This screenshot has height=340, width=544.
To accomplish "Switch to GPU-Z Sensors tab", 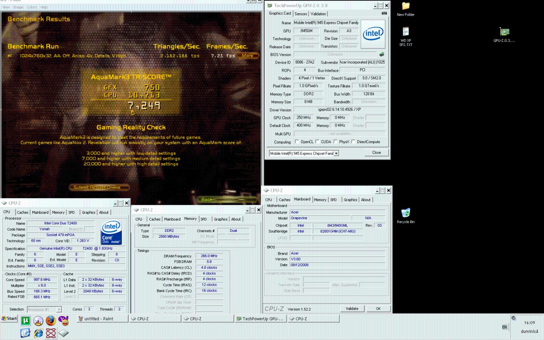I will (301, 14).
